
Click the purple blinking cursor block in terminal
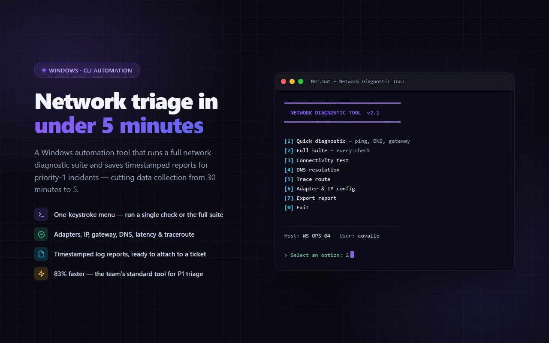tap(352, 255)
